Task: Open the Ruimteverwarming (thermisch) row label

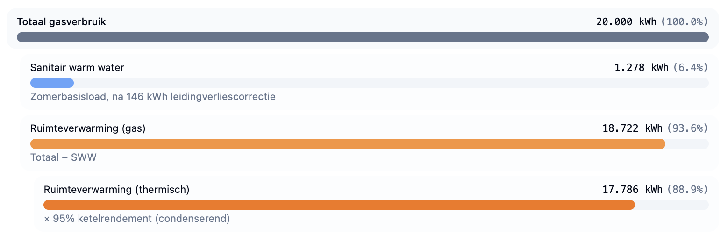Action: coord(116,190)
